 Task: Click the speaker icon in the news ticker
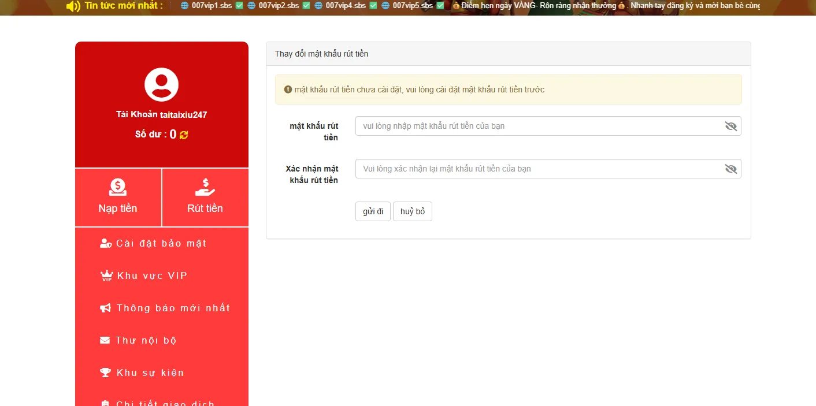coord(72,7)
